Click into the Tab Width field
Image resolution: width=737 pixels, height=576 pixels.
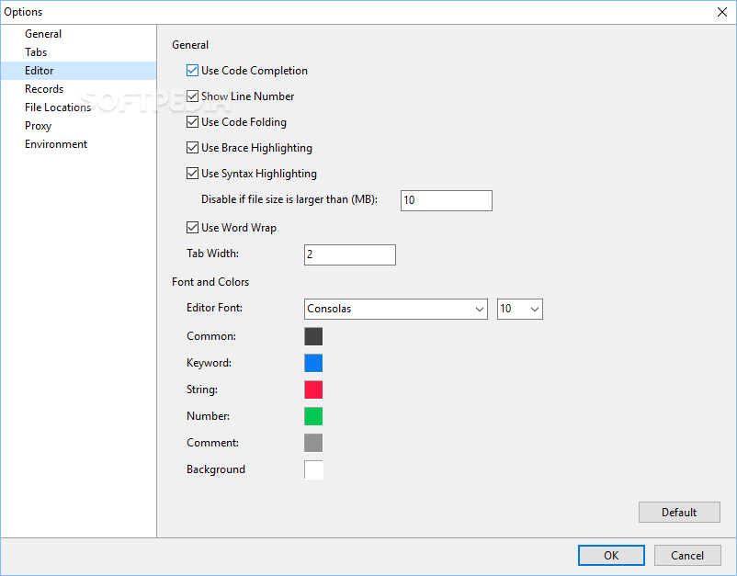pos(350,254)
